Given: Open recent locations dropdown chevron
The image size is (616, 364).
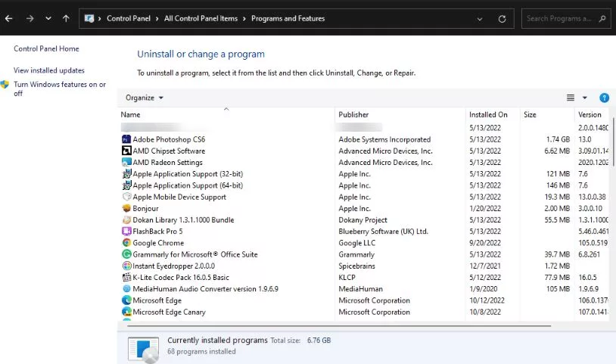Looking at the screenshot, I should [48, 18].
